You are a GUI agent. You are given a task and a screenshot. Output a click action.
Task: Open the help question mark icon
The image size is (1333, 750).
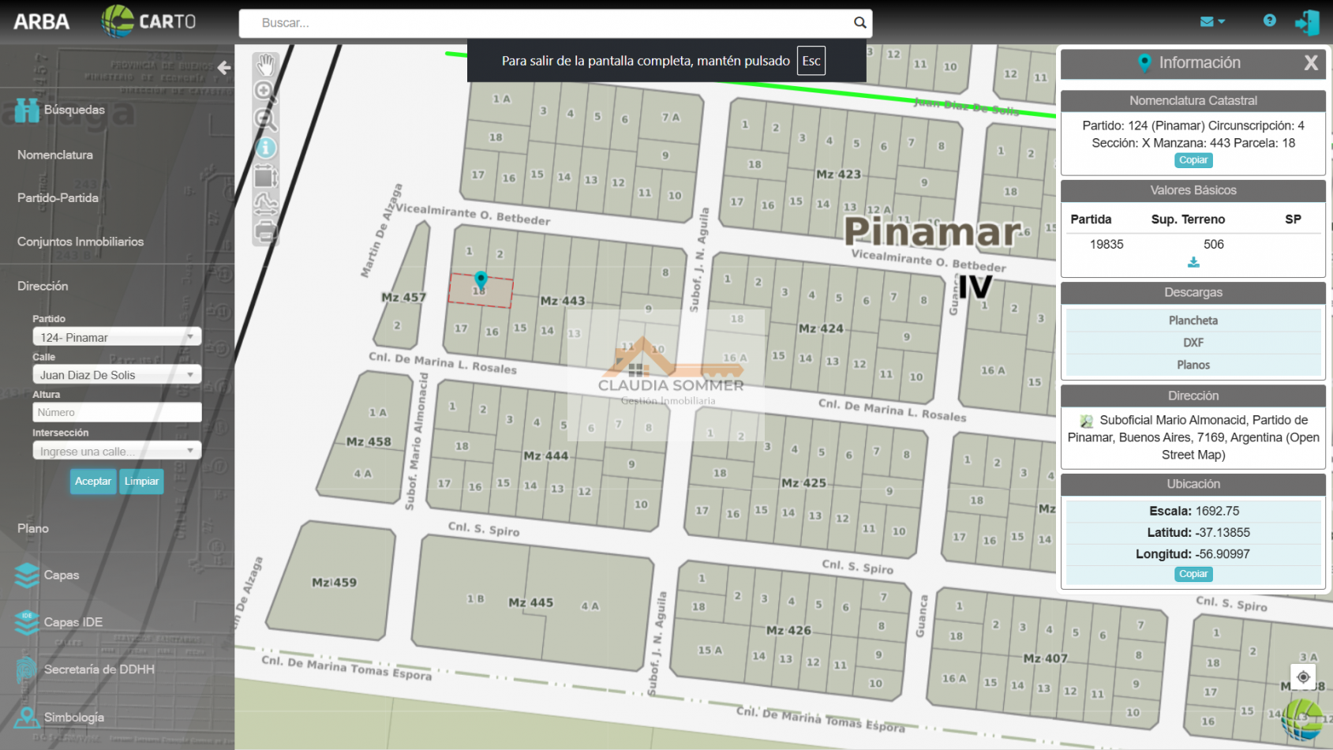point(1269,21)
